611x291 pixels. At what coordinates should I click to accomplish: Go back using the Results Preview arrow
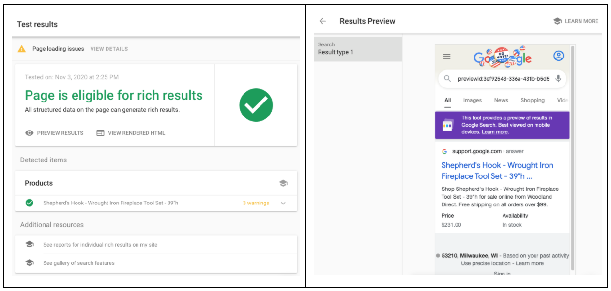click(323, 21)
